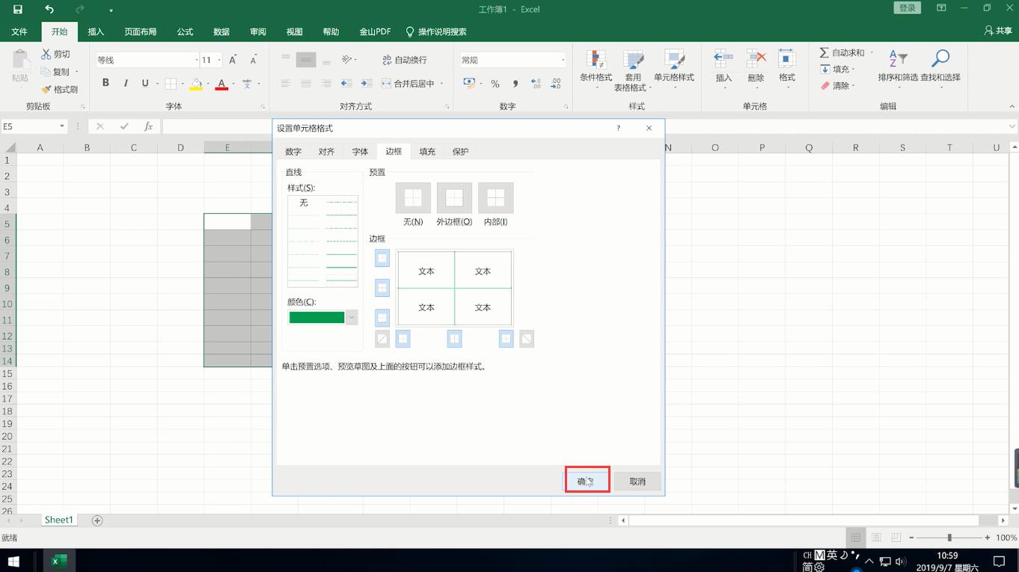Select the 无(N) border preset
The height and width of the screenshot is (572, 1019).
[413, 198]
